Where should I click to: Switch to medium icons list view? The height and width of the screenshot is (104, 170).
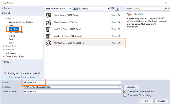[117, 9]
